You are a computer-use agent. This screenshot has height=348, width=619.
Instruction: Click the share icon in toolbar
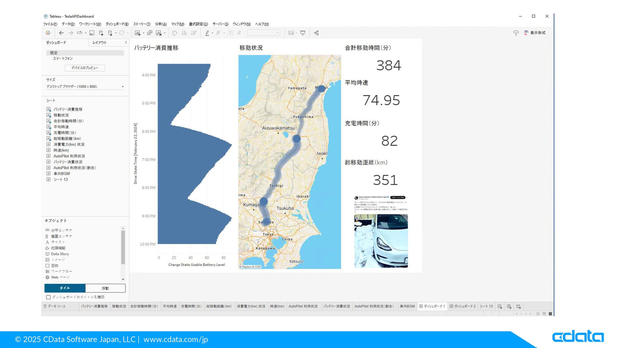[316, 33]
